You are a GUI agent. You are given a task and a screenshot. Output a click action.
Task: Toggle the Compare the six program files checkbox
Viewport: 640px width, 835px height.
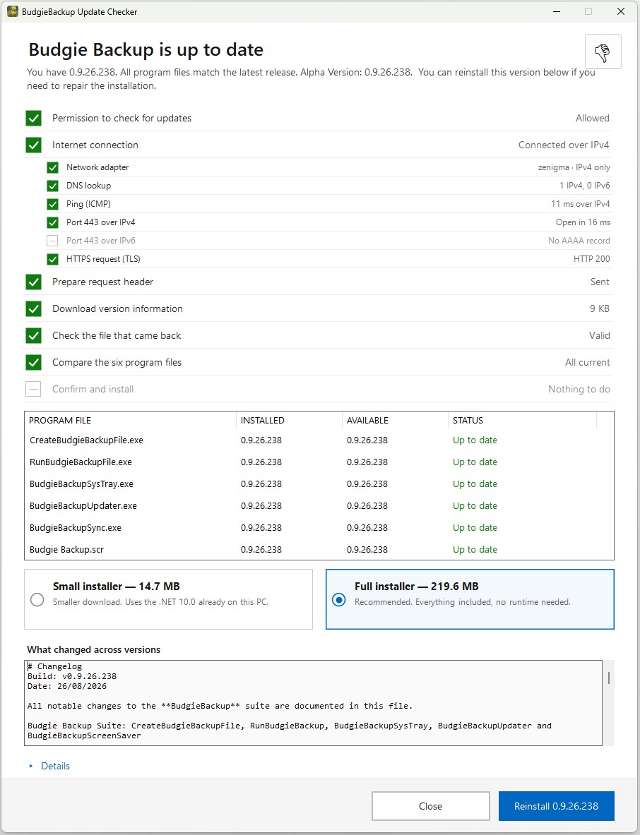(34, 362)
